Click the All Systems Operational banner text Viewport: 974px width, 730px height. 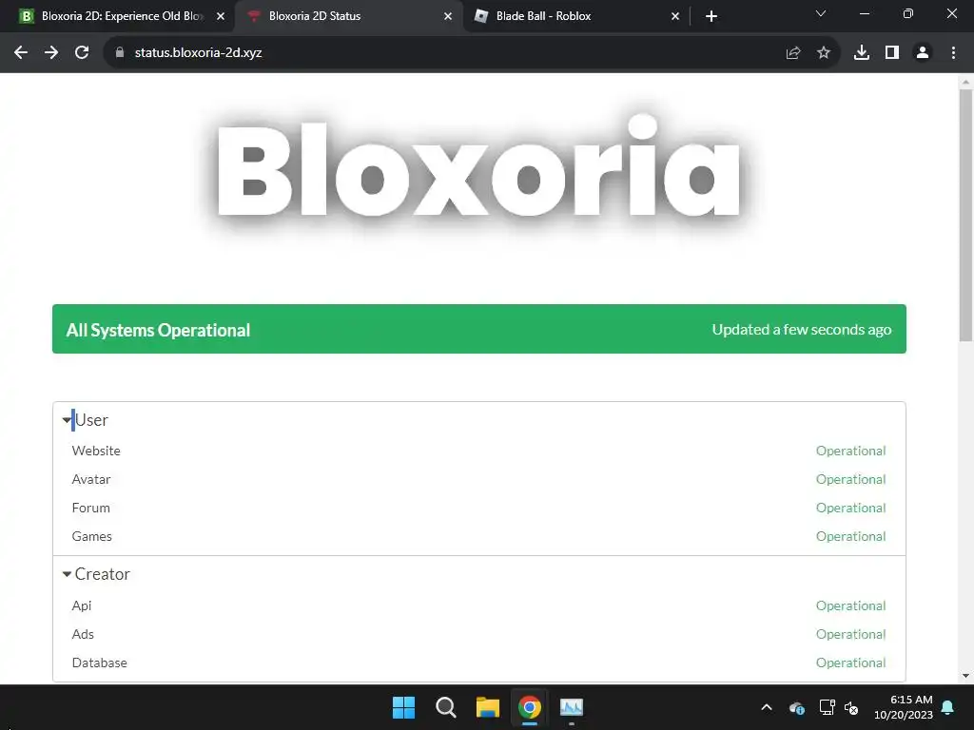(x=158, y=330)
